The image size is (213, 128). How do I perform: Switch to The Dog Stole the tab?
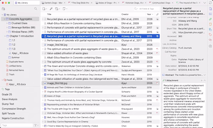(80, 3)
